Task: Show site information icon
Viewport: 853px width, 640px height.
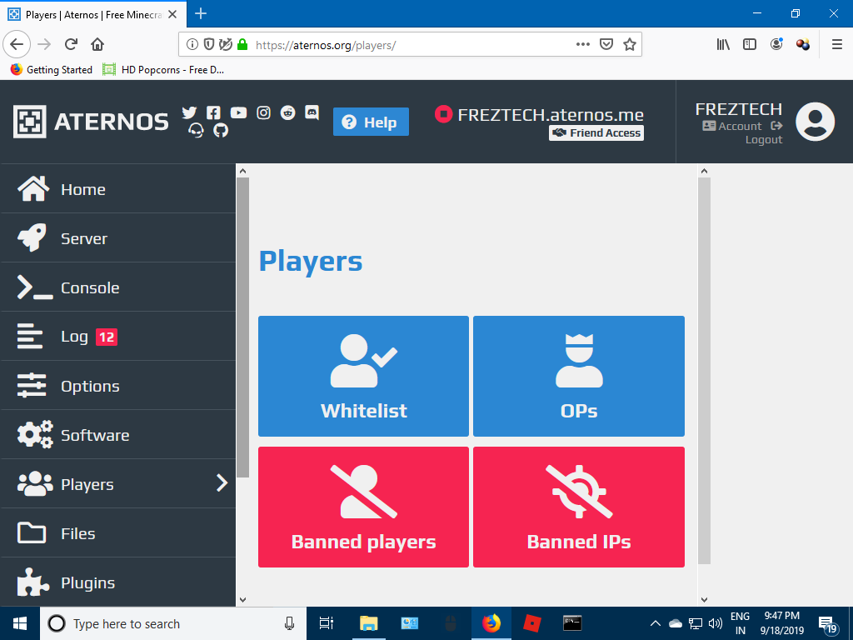Action: (x=192, y=45)
